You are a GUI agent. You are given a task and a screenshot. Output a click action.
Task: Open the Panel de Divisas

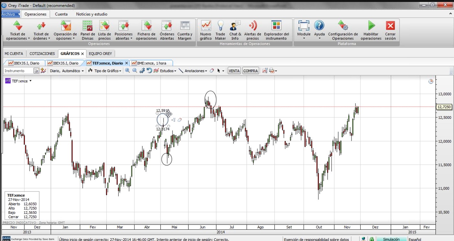pos(88,30)
